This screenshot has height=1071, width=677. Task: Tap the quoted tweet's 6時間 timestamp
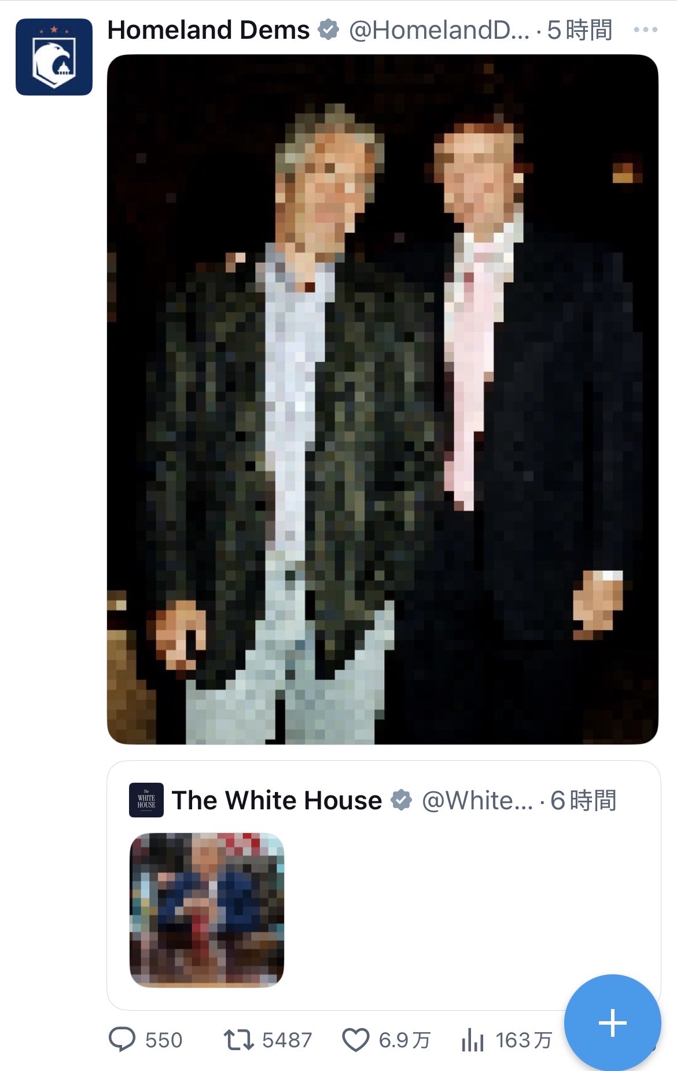coord(583,800)
